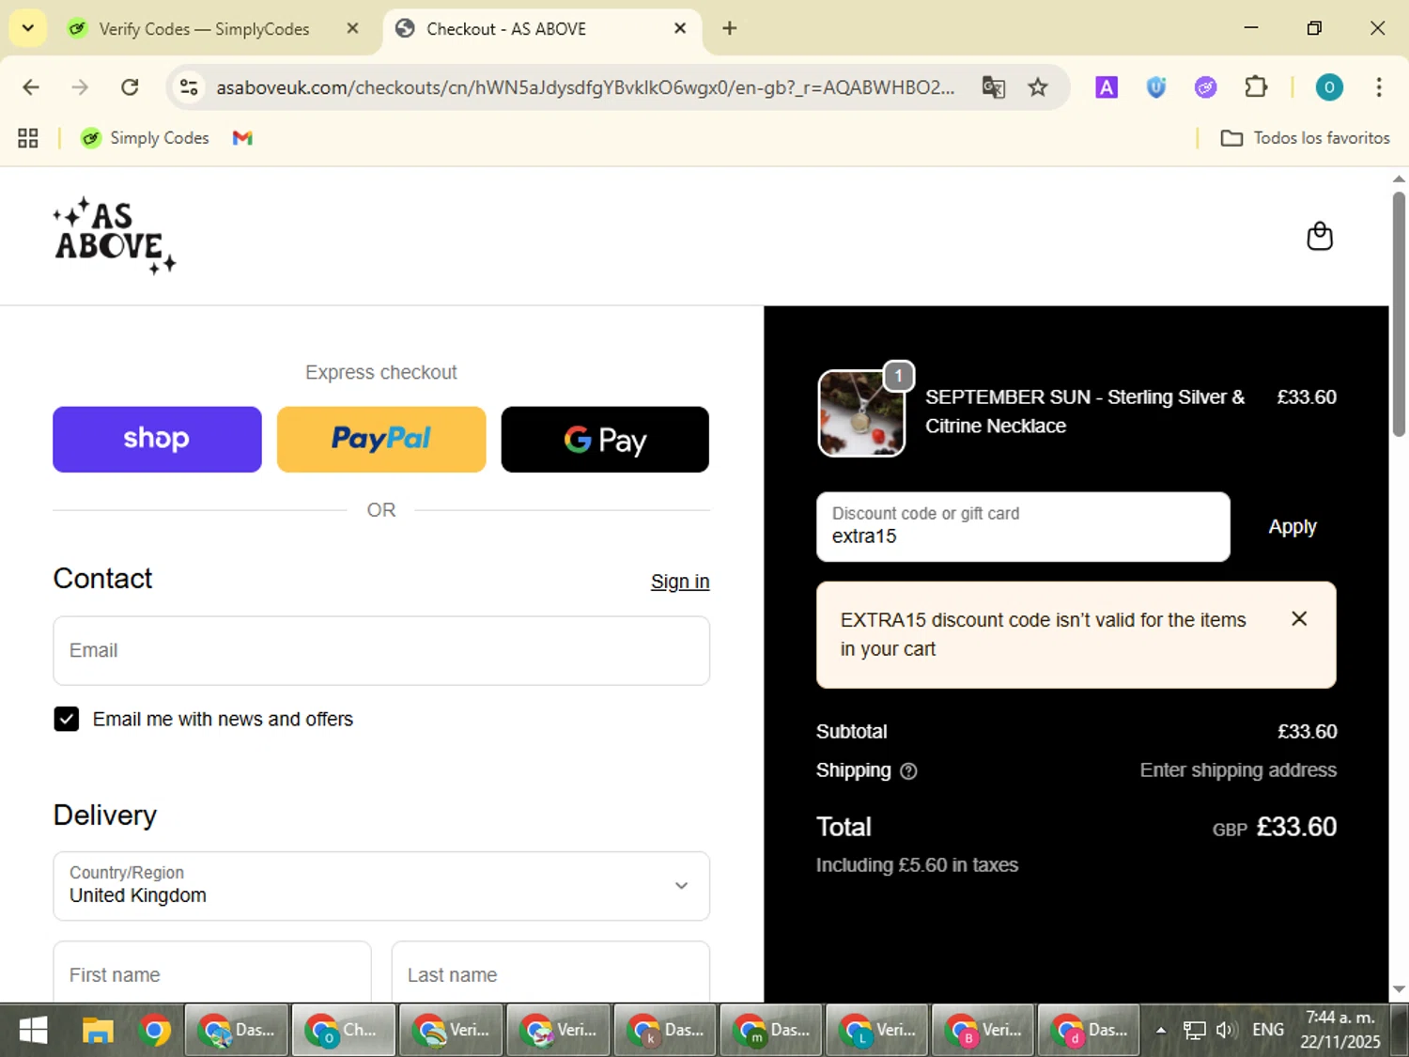The width and height of the screenshot is (1409, 1057).
Task: Uncheck Email me with news and offers
Action: [67, 719]
